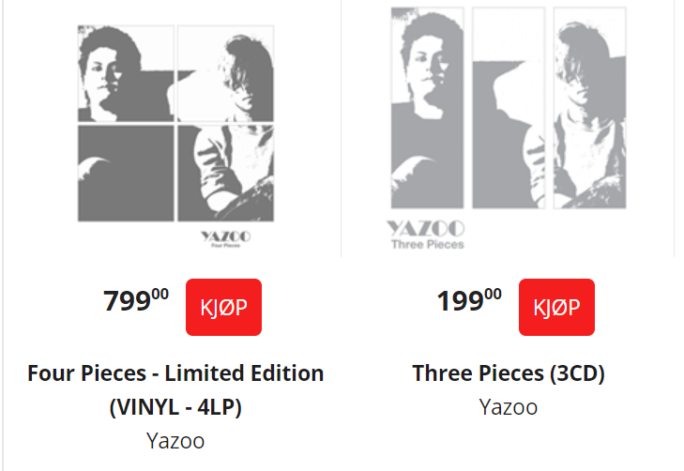
Task: Open the Four Pieces - Limited Edition title
Action: (175, 372)
